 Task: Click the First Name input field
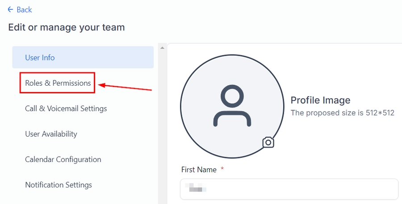pyautogui.click(x=289, y=189)
